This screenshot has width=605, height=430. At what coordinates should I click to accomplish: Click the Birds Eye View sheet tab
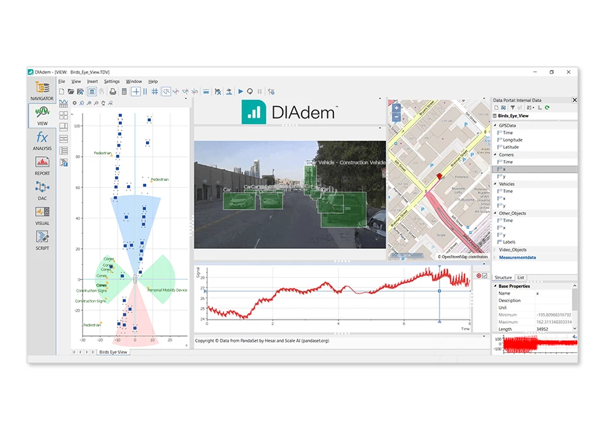click(x=114, y=352)
